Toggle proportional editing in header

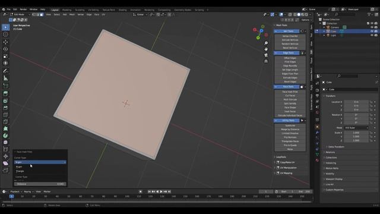pos(169,14)
